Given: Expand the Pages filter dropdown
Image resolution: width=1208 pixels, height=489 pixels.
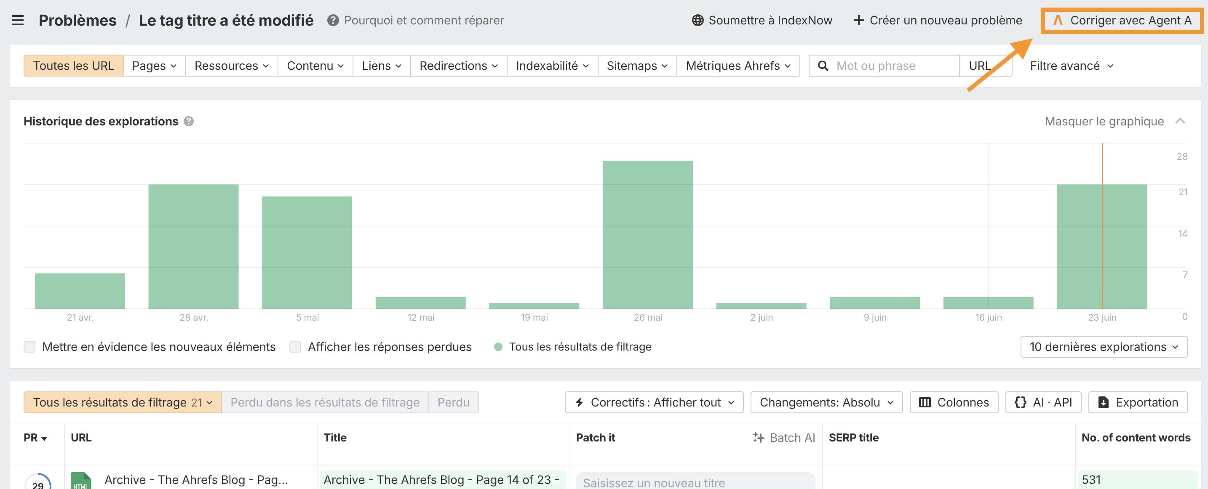Looking at the screenshot, I should click(154, 66).
